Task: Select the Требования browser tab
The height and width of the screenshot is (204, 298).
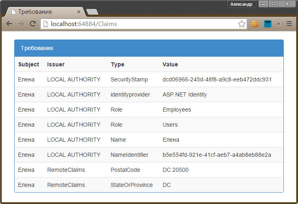Action: [46, 12]
